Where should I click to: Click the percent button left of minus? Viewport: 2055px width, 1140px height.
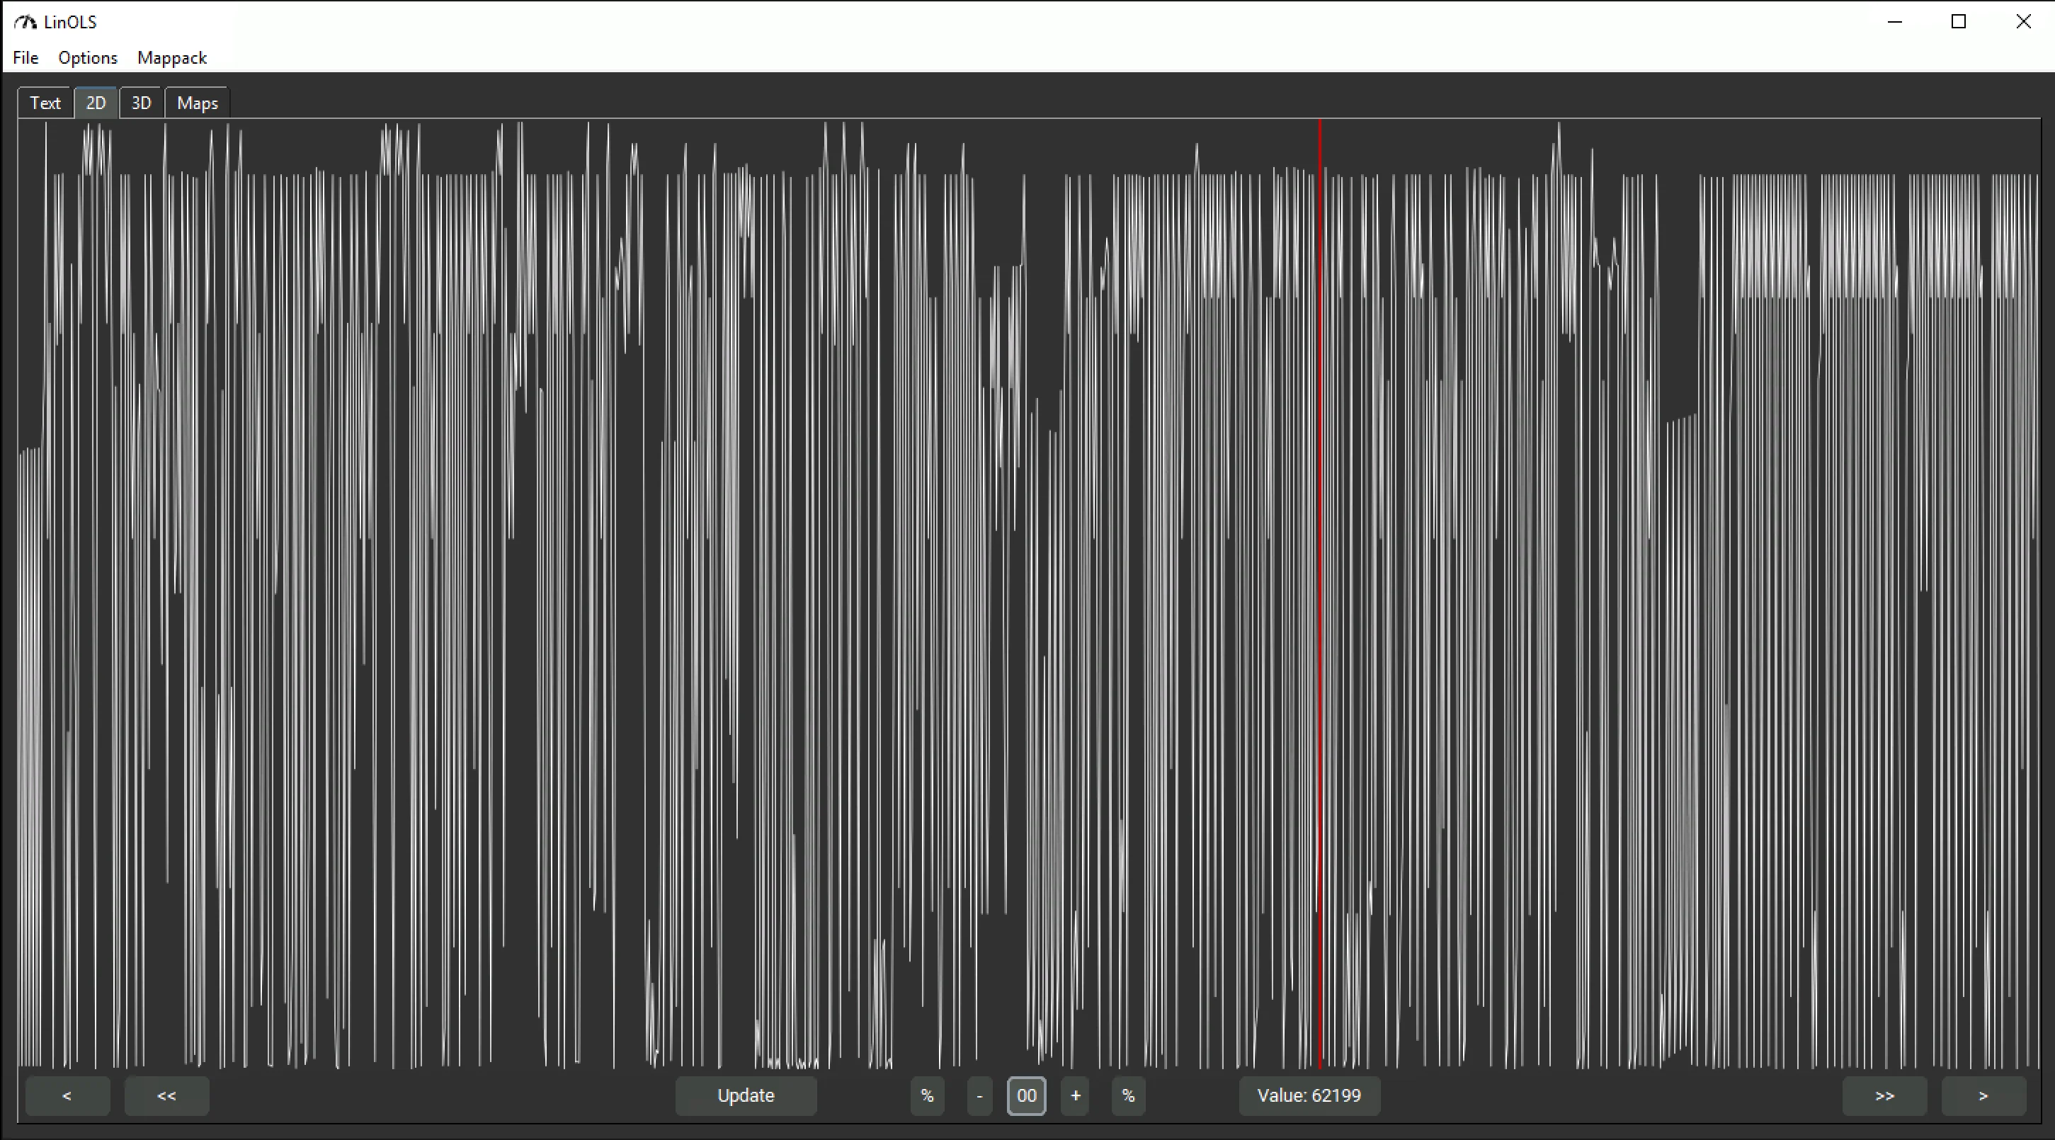(927, 1095)
